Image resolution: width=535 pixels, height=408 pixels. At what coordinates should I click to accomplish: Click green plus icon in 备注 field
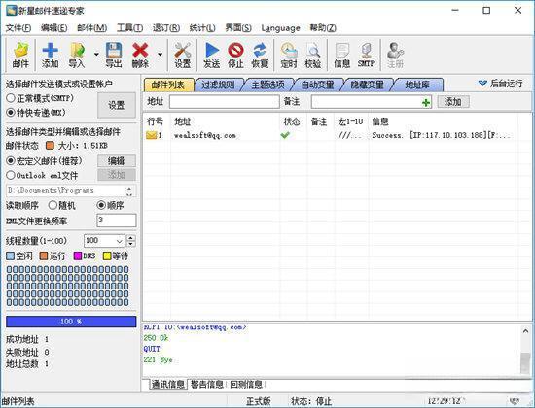pyautogui.click(x=426, y=102)
